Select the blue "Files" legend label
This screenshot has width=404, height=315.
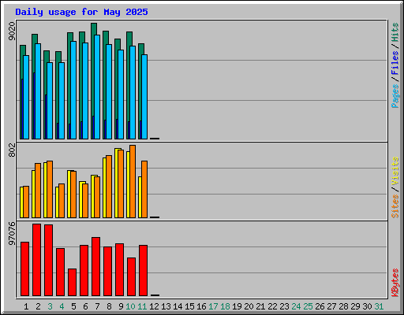point(395,62)
